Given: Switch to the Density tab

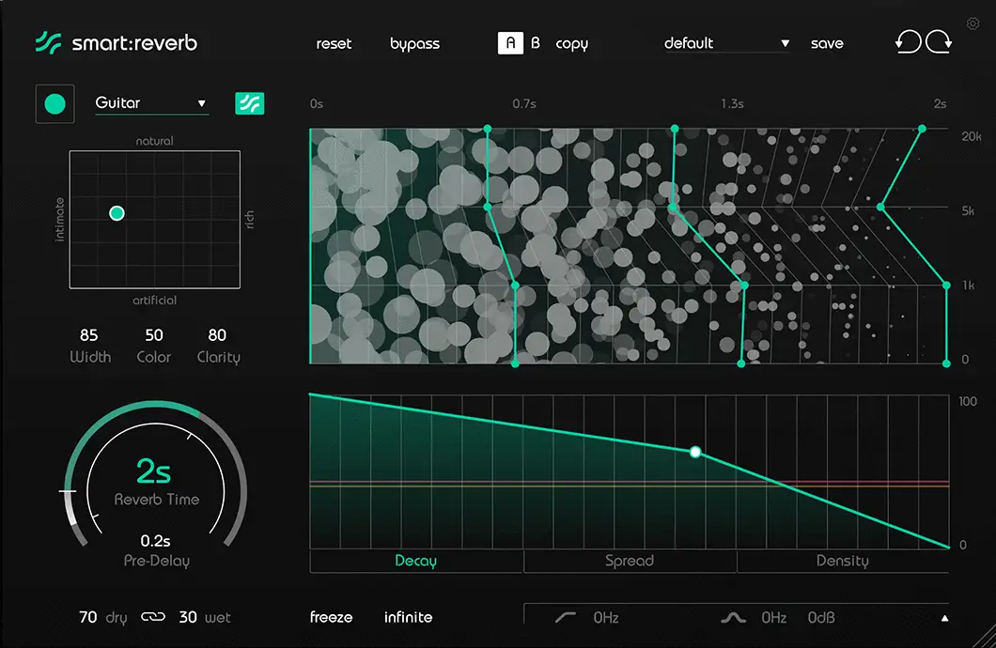Looking at the screenshot, I should [x=843, y=561].
